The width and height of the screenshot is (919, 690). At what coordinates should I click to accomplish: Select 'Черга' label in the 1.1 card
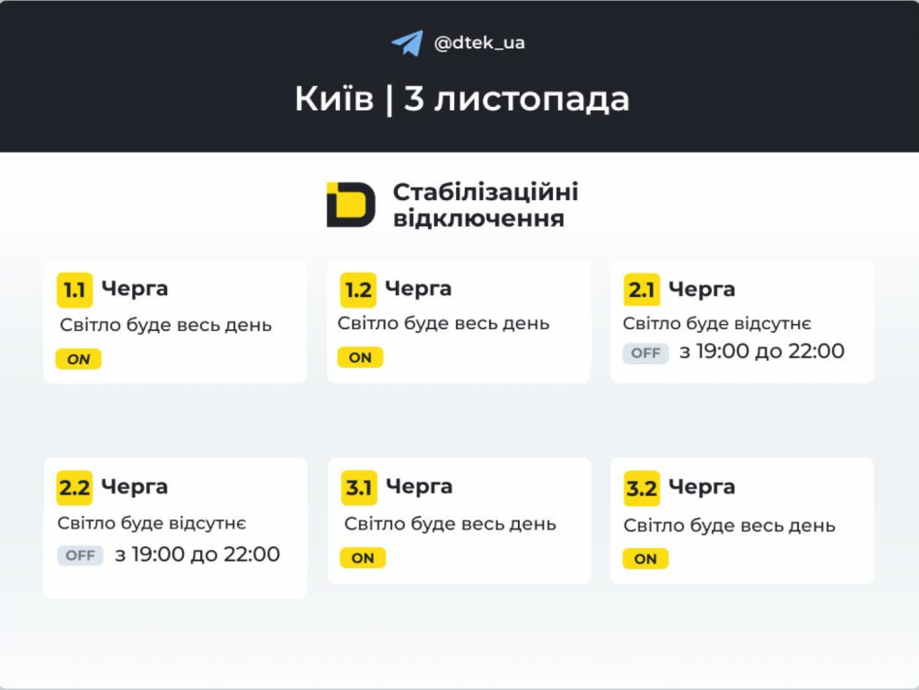tap(135, 289)
